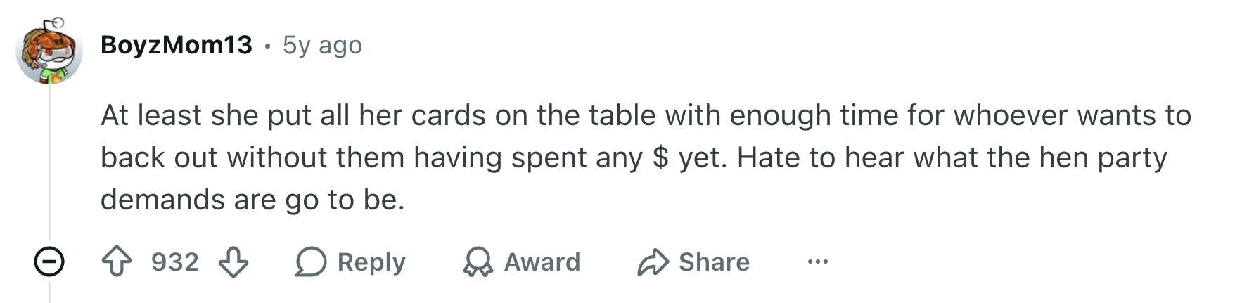Upvote the BoyzMom13 comment
The height and width of the screenshot is (303, 1235).
pos(117,262)
